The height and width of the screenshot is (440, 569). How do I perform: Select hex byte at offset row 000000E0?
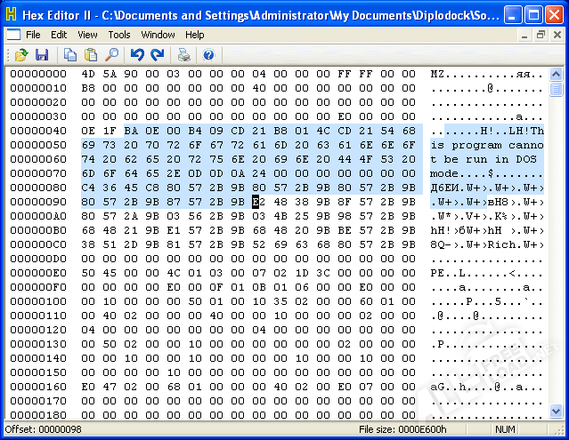(x=87, y=273)
